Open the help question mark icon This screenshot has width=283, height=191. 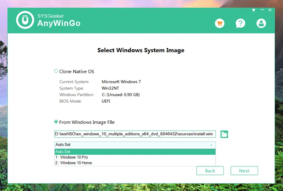click(240, 23)
